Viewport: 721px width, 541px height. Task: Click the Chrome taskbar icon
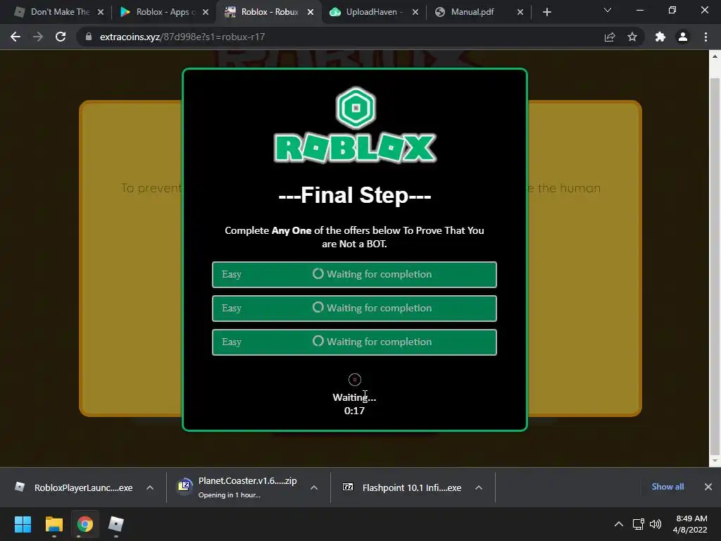(x=84, y=524)
